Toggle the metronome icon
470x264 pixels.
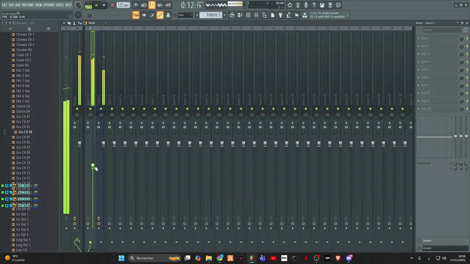pos(136,5)
